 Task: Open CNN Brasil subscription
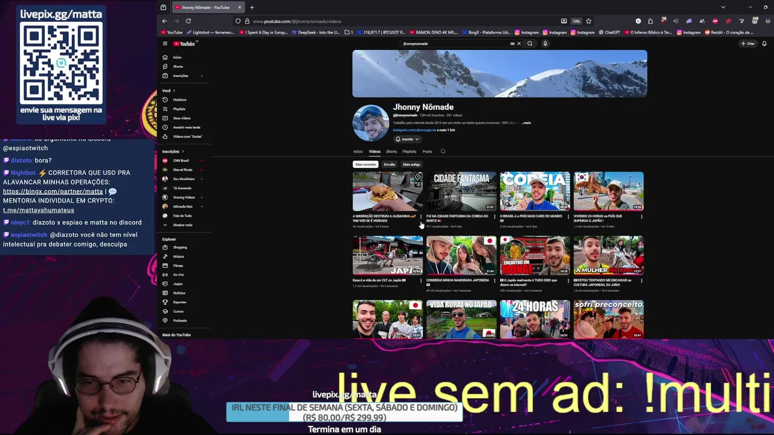(181, 161)
